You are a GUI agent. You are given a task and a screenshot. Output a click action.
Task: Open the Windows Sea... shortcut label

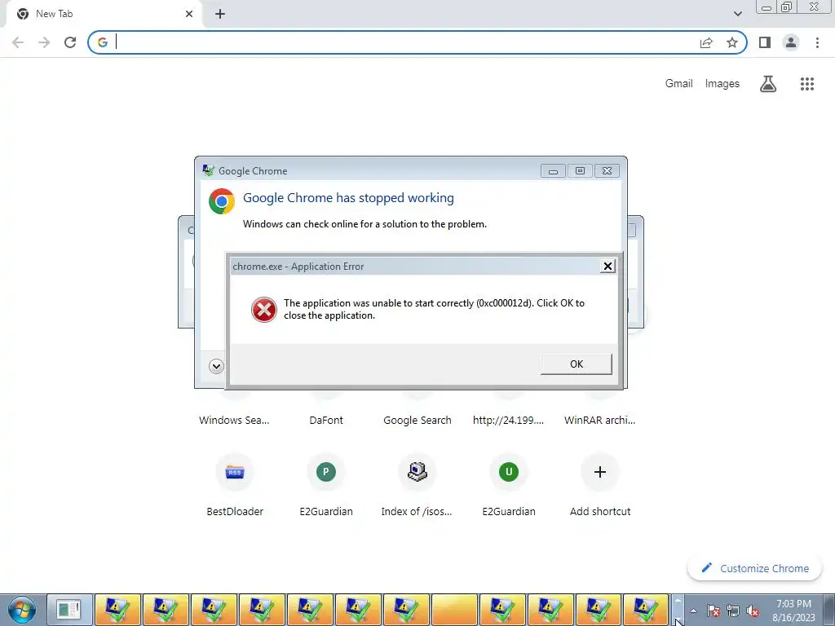234,420
